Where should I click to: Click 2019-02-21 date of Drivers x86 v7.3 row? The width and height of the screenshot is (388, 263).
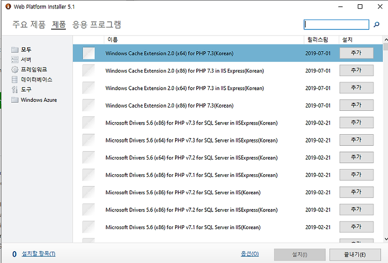tap(318, 123)
